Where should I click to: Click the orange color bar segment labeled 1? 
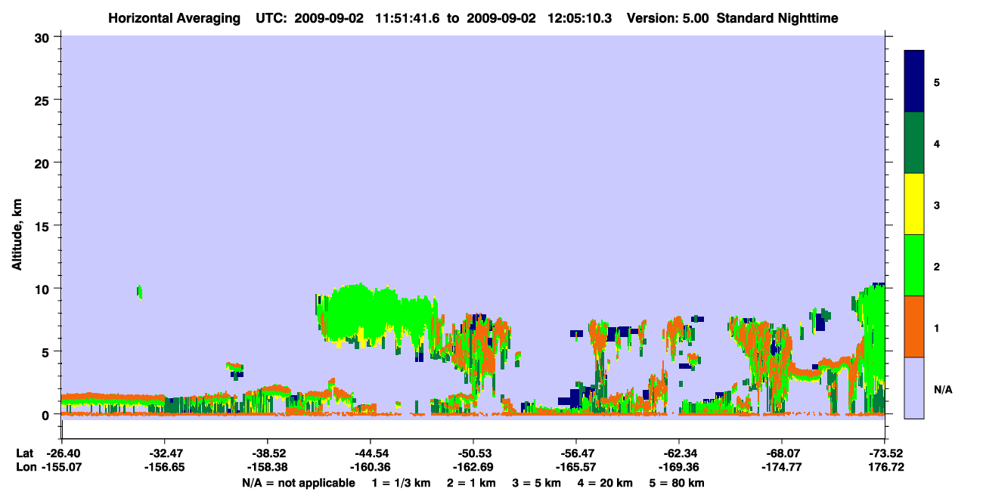pyautogui.click(x=914, y=326)
